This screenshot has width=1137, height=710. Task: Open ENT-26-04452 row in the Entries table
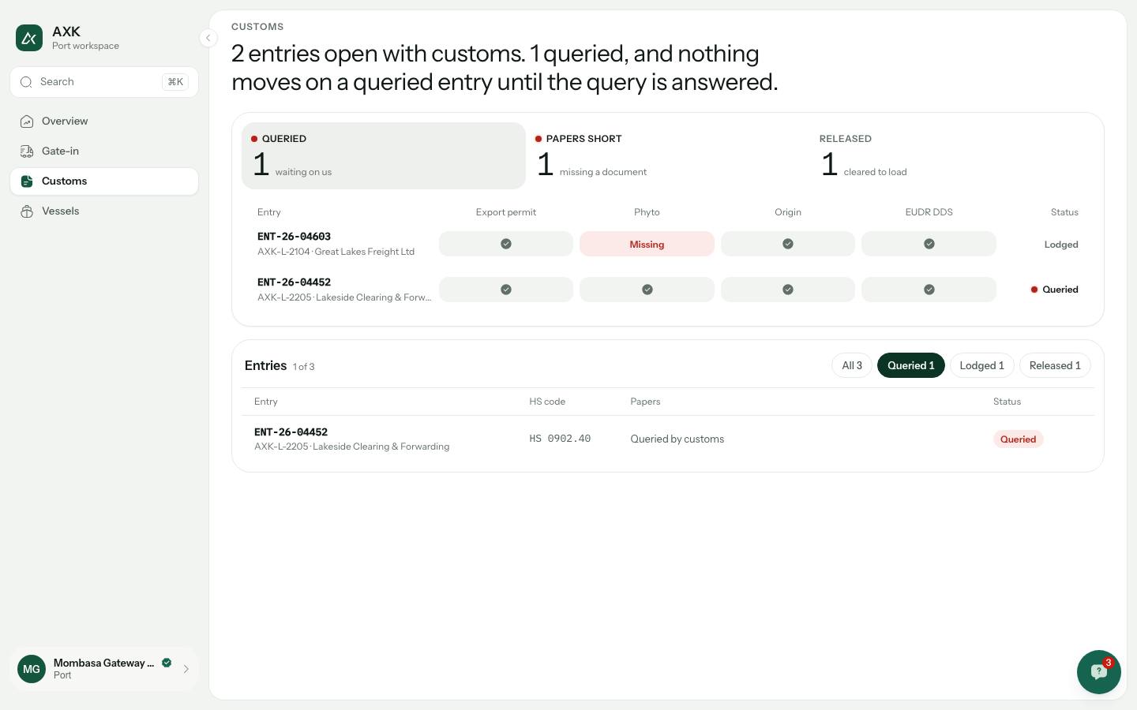click(668, 439)
